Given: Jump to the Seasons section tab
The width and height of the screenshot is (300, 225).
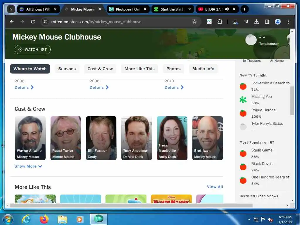Looking at the screenshot, I should coord(67,69).
